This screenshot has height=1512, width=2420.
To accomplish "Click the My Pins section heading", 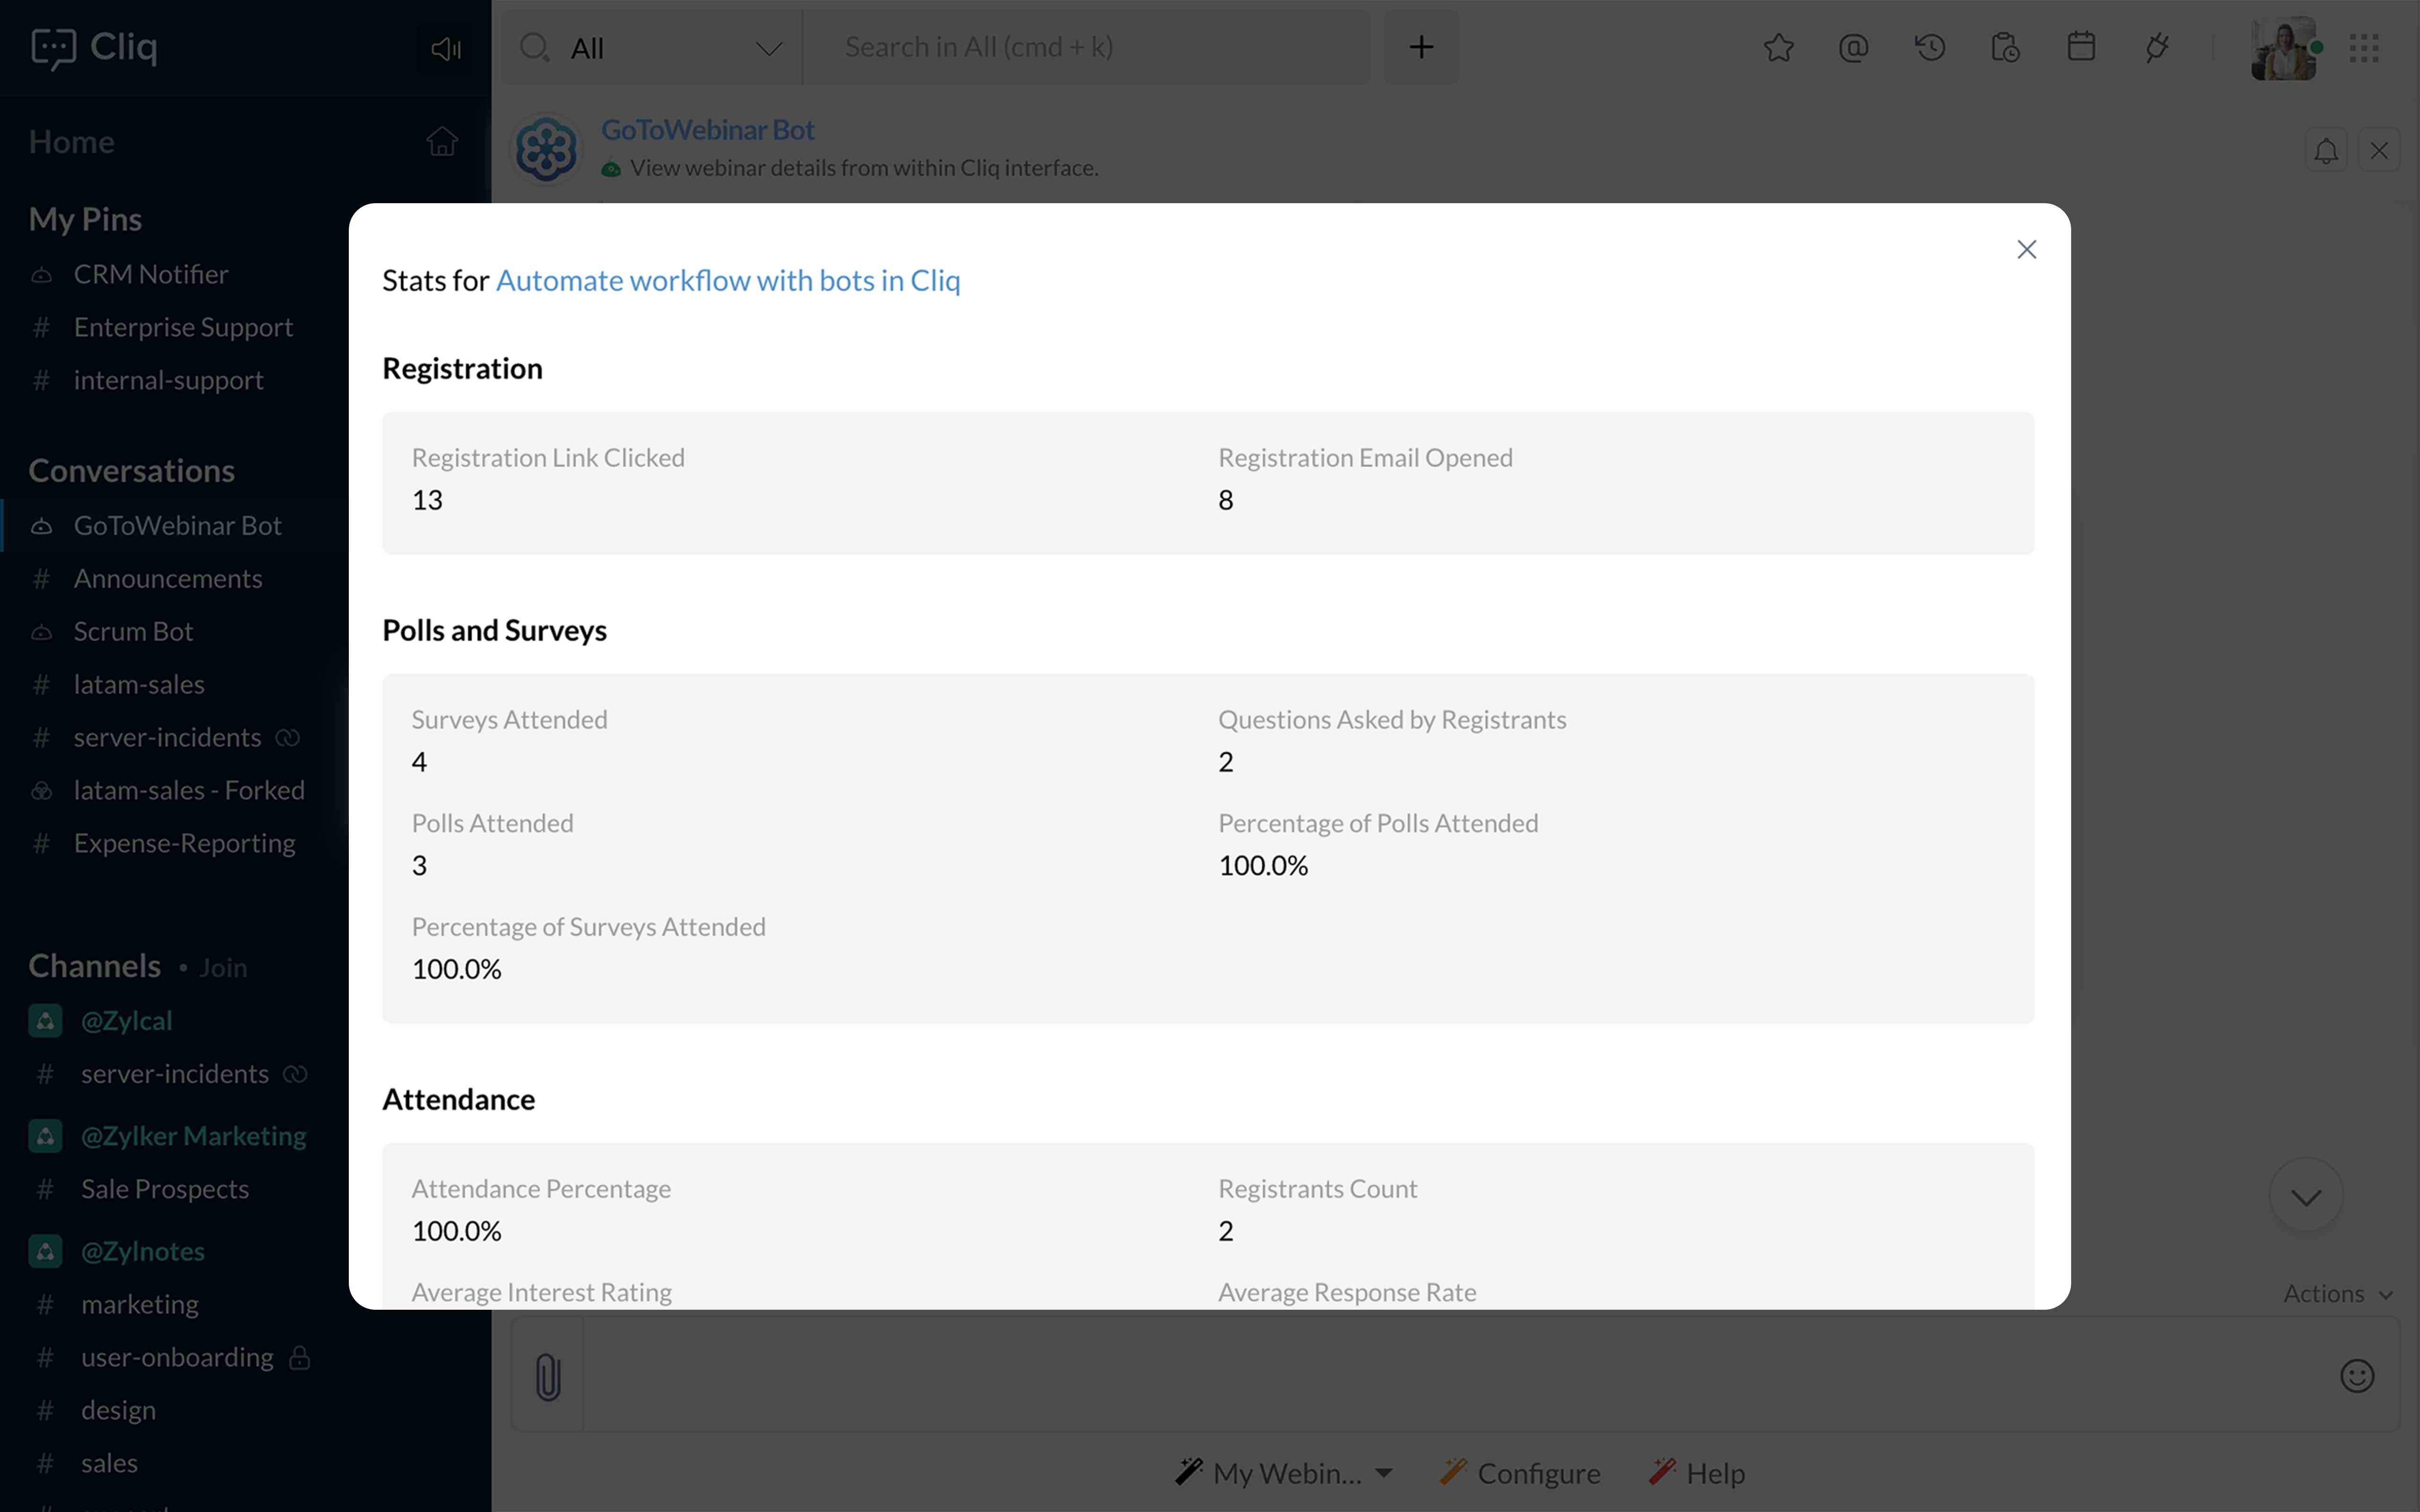I will (85, 219).
